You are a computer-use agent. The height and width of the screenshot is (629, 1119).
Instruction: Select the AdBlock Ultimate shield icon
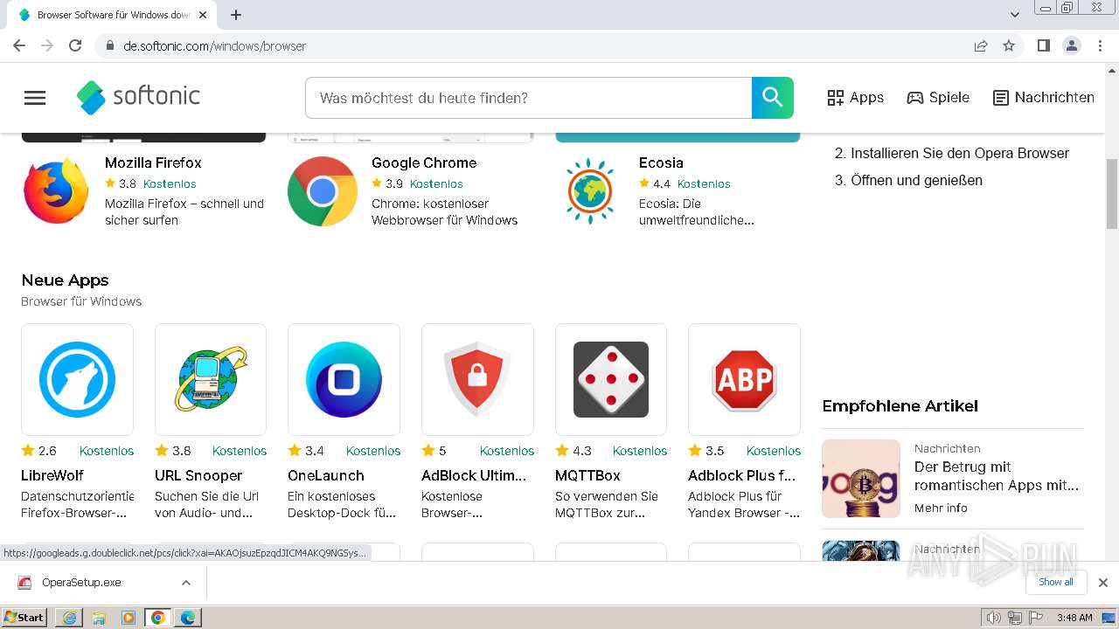coord(477,379)
